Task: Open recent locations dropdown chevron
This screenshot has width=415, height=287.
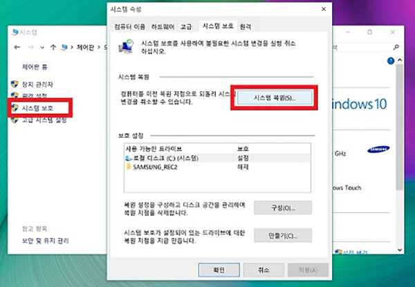Action: (x=42, y=47)
